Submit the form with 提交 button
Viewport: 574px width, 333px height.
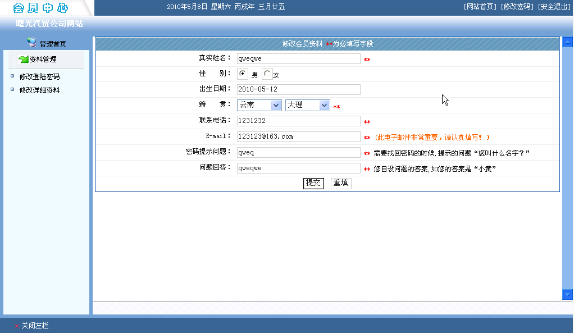pos(313,183)
